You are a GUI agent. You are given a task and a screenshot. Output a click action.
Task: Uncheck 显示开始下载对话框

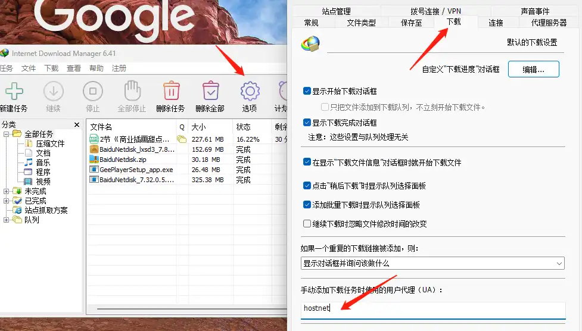click(x=307, y=91)
